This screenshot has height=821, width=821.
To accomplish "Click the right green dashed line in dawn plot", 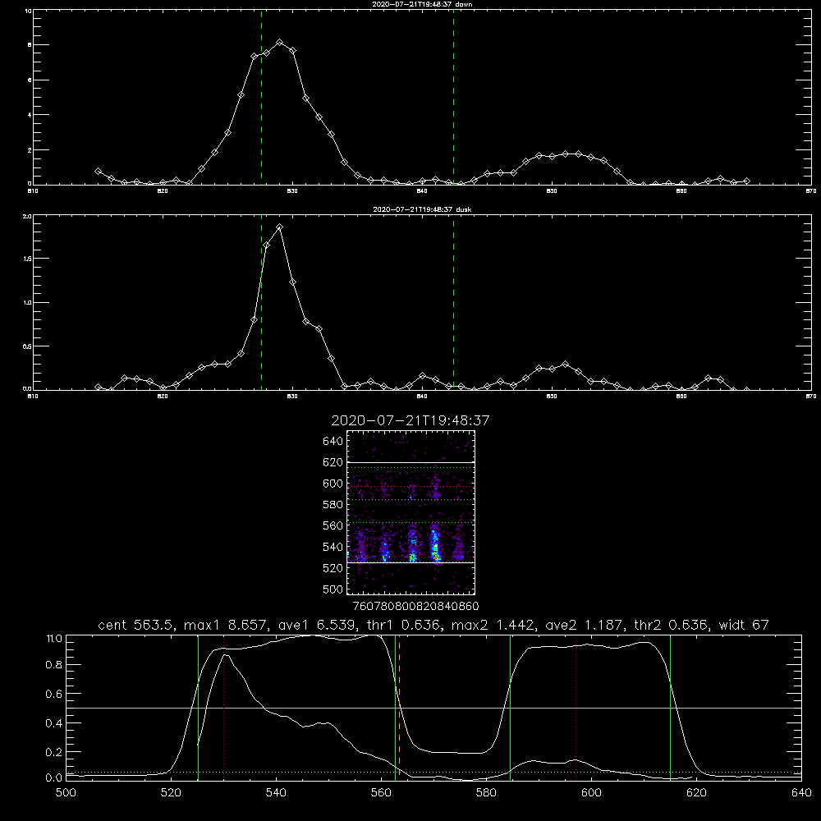I will click(453, 97).
